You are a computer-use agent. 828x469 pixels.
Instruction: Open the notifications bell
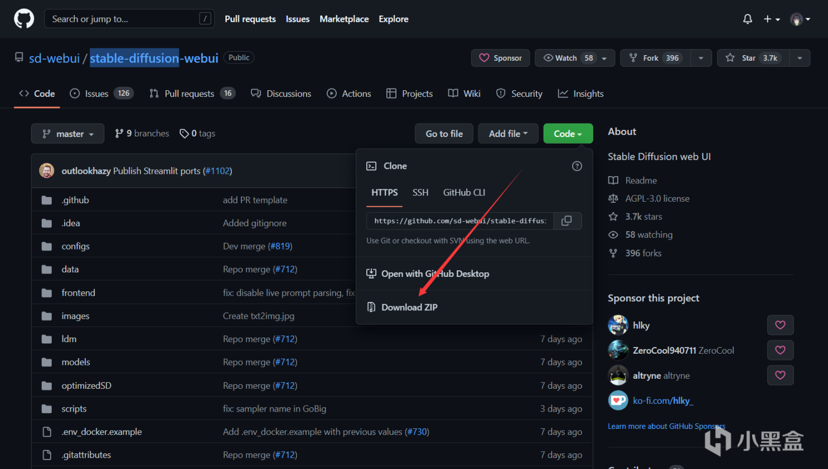coord(748,19)
